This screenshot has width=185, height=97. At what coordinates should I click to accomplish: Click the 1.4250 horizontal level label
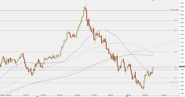(175, 21)
